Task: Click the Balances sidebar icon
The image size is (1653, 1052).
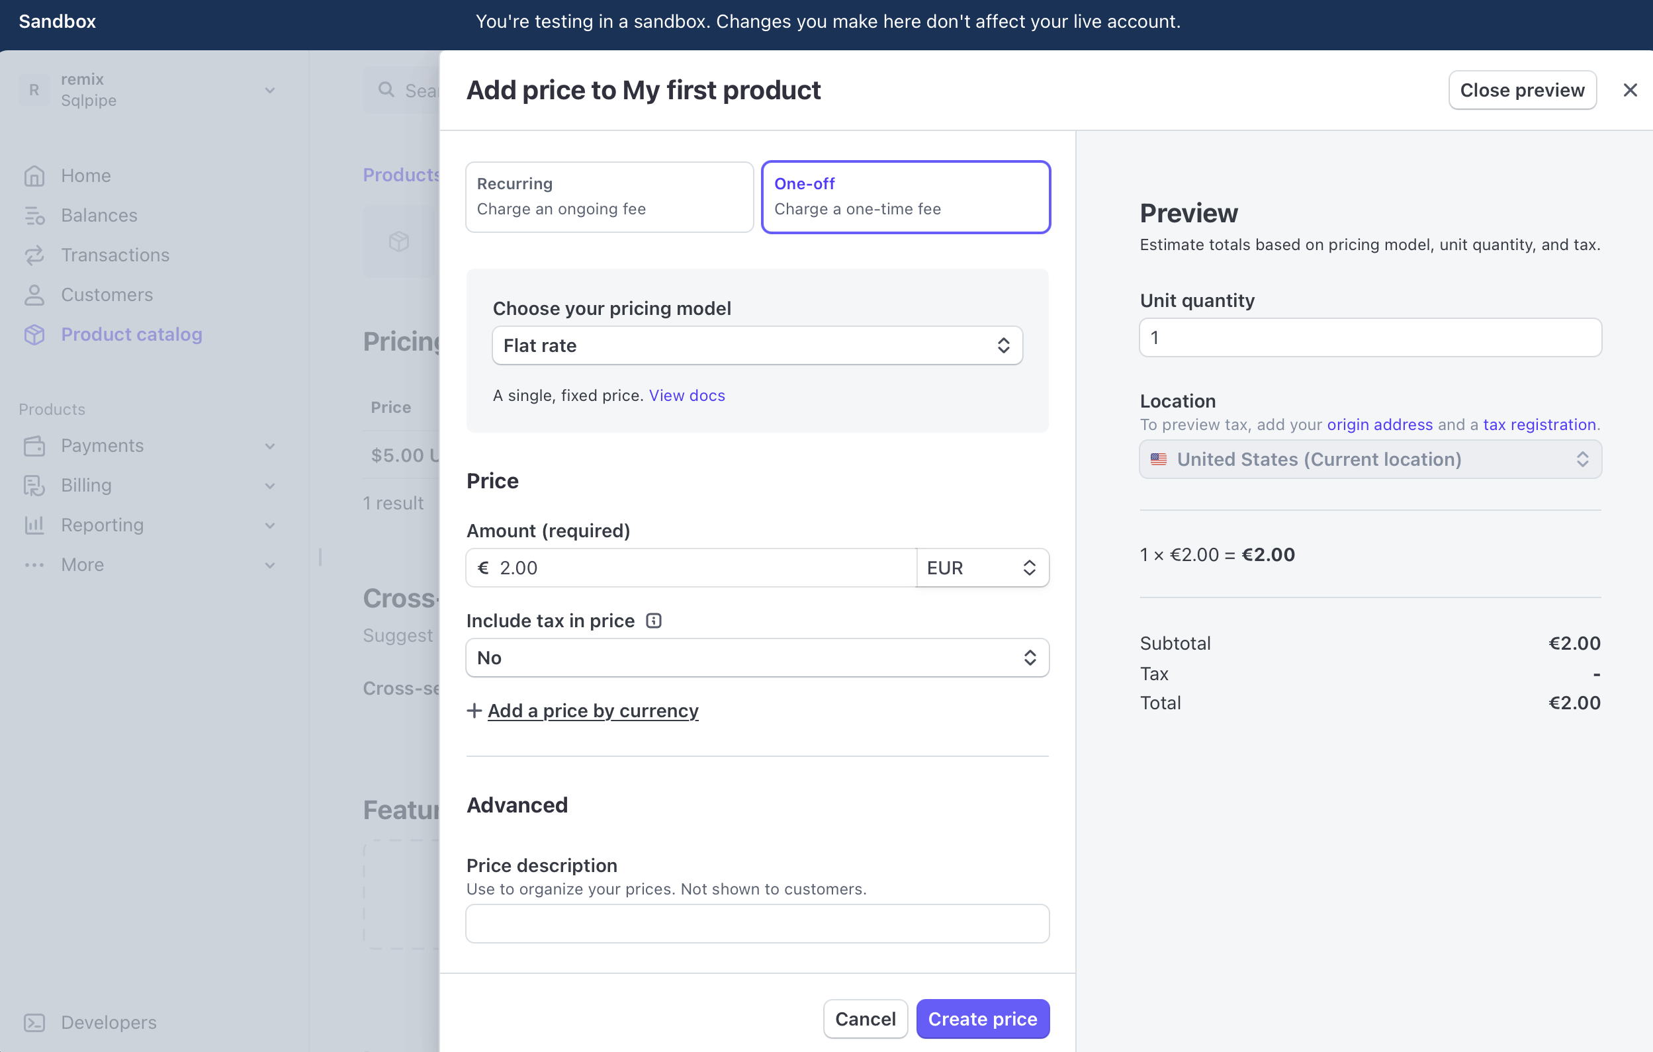Action: [x=34, y=216]
